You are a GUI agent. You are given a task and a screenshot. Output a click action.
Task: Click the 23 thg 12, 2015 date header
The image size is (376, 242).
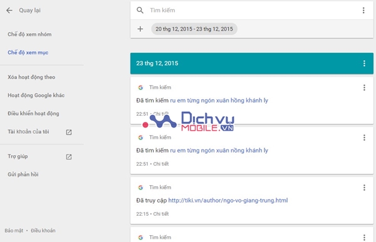tap(252, 63)
